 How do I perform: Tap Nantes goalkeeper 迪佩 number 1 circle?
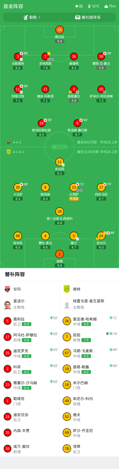click(60, 254)
